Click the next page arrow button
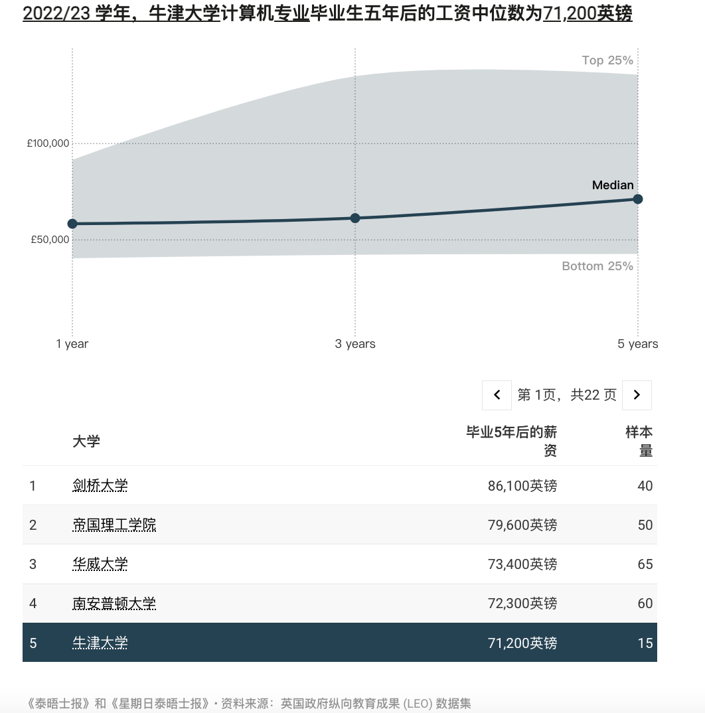 637,395
